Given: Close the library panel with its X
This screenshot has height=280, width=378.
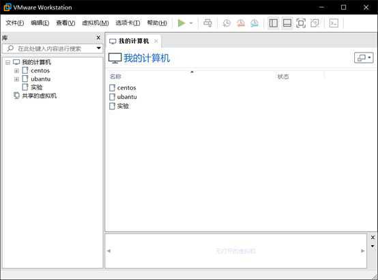Looking at the screenshot, I should coord(98,38).
